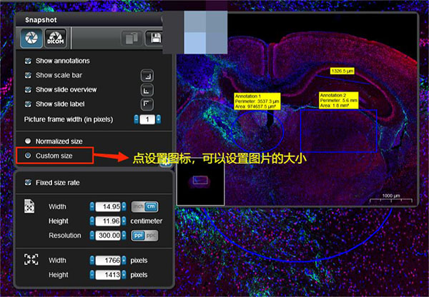Switch resolution unit to ppc
Screen dimensions: 429x297
(x=152, y=235)
